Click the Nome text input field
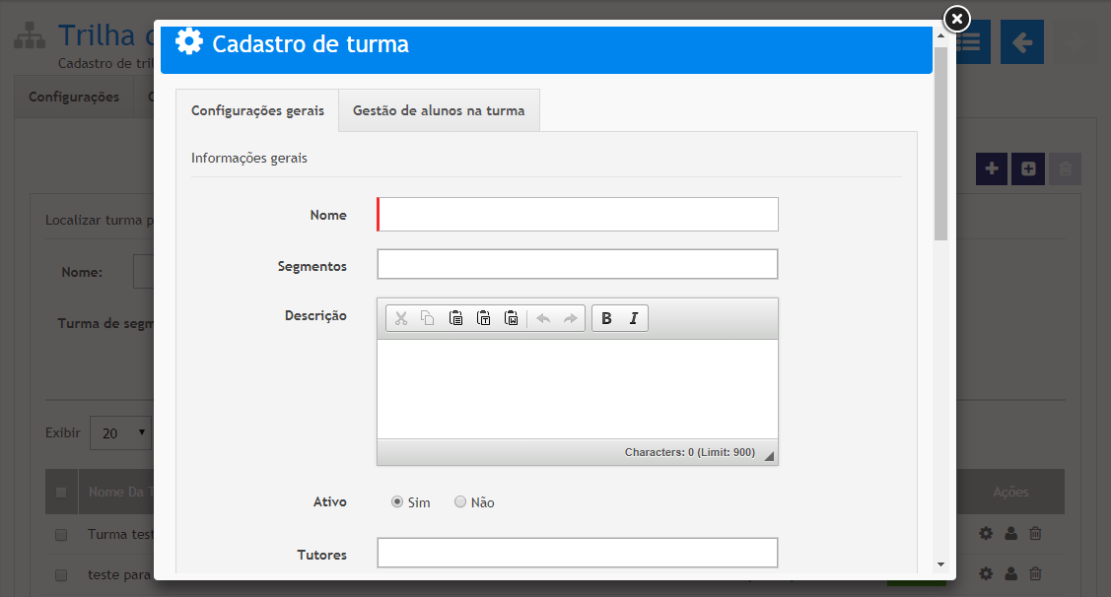The width and height of the screenshot is (1111, 597). pyautogui.click(x=579, y=214)
